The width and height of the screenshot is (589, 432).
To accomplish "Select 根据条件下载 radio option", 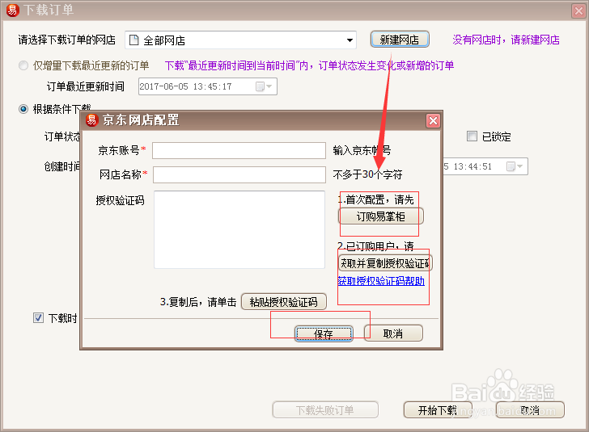I will [x=23, y=109].
